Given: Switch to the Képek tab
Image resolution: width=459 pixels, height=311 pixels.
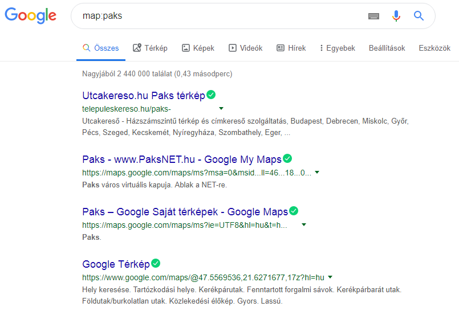Looking at the screenshot, I should pos(198,48).
